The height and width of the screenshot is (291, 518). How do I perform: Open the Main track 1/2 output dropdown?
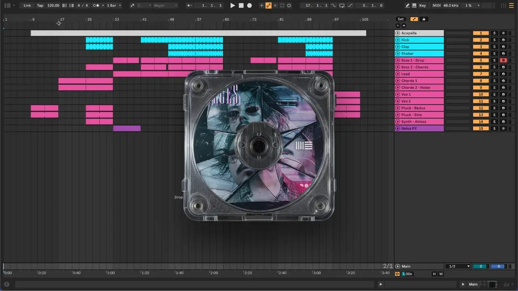(x=458, y=266)
